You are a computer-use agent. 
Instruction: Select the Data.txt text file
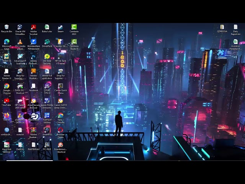[20, 146]
